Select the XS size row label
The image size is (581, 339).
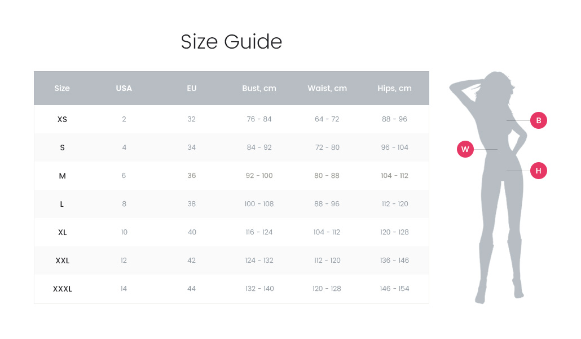pos(62,119)
